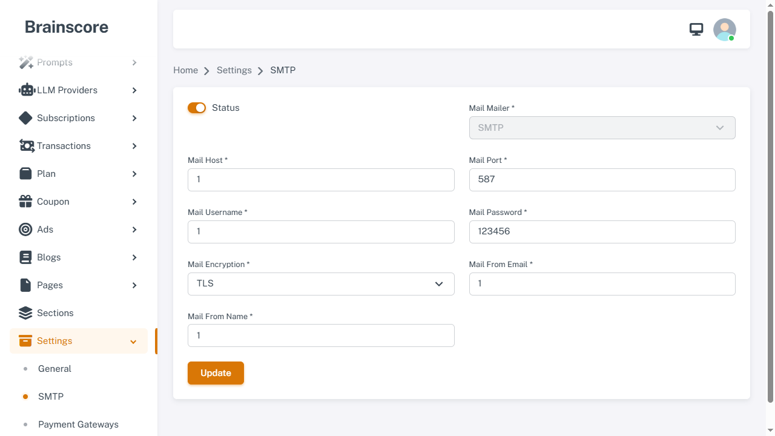Open the Mail Encryption TLS dropdown
The height and width of the screenshot is (436, 775).
pos(321,284)
